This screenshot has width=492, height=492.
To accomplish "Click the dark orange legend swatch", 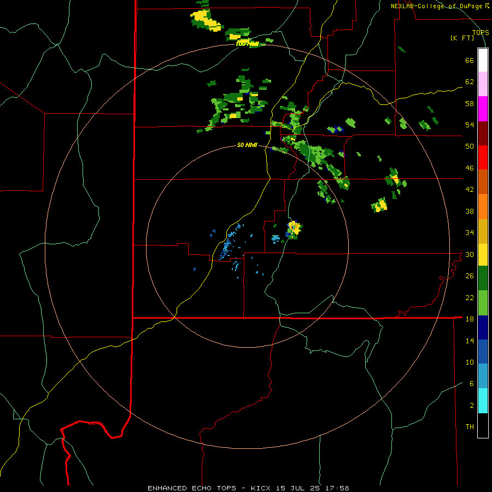I will coord(483,182).
